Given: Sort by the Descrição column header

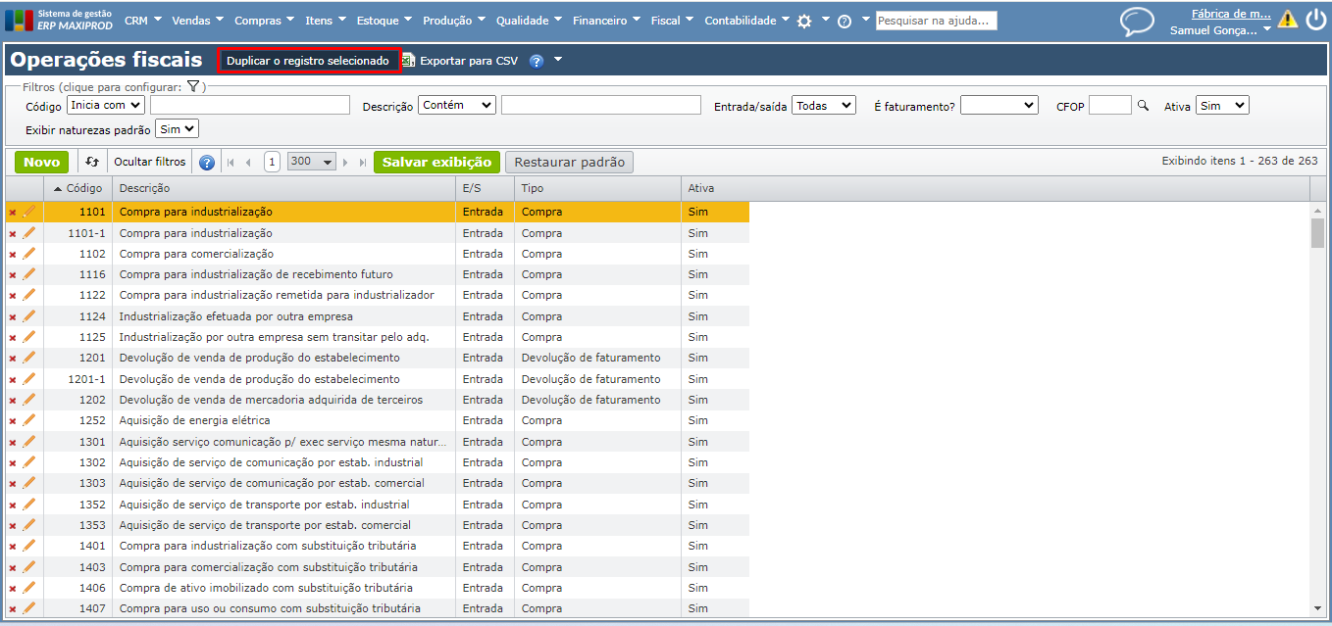Looking at the screenshot, I should click(284, 188).
